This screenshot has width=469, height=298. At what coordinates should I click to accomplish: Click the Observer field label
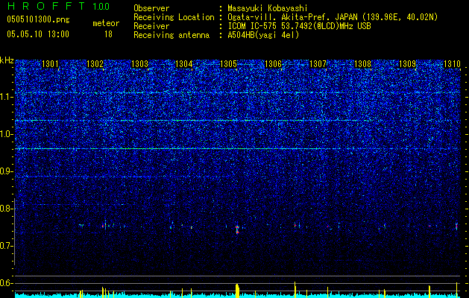[x=151, y=8]
